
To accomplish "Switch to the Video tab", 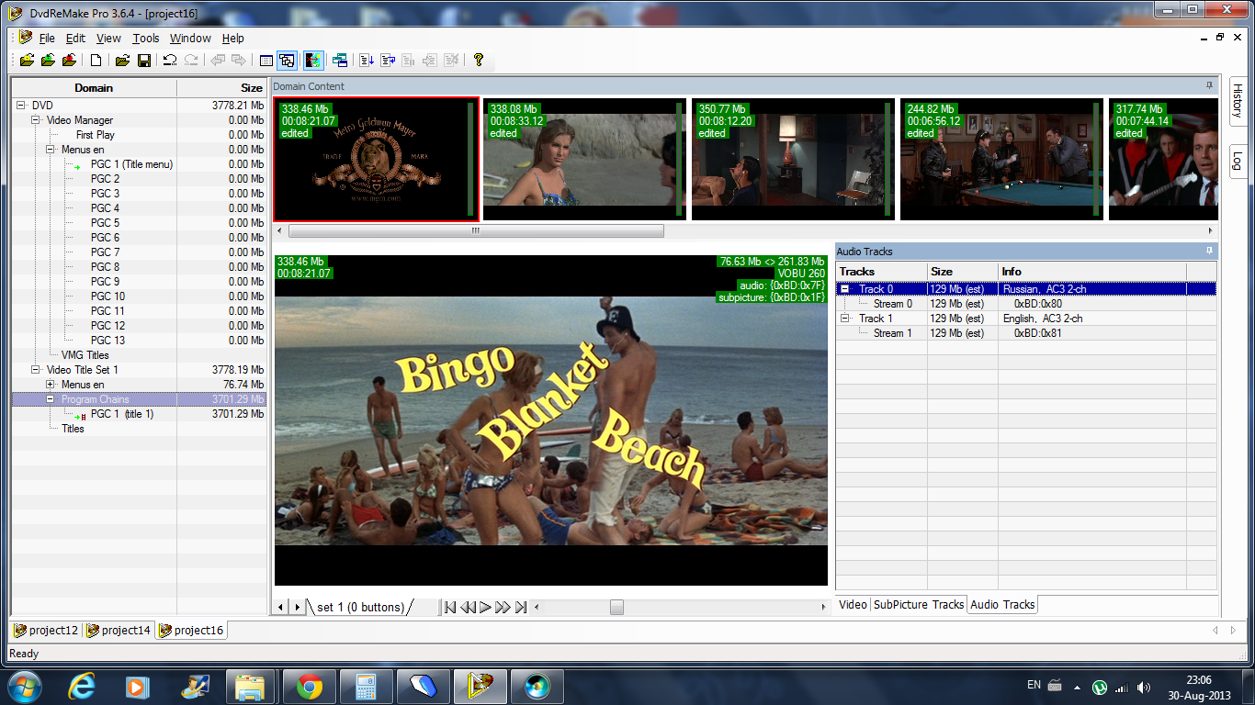I will pyautogui.click(x=853, y=605).
